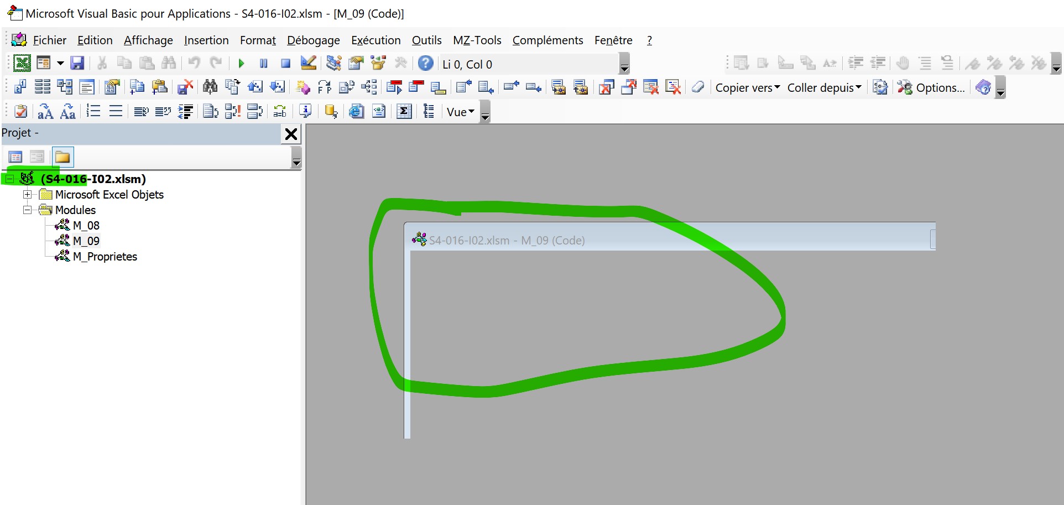Screen dimensions: 1064x505
Task: Open Edit toolbar options overflow arrow
Action: [x=1056, y=64]
